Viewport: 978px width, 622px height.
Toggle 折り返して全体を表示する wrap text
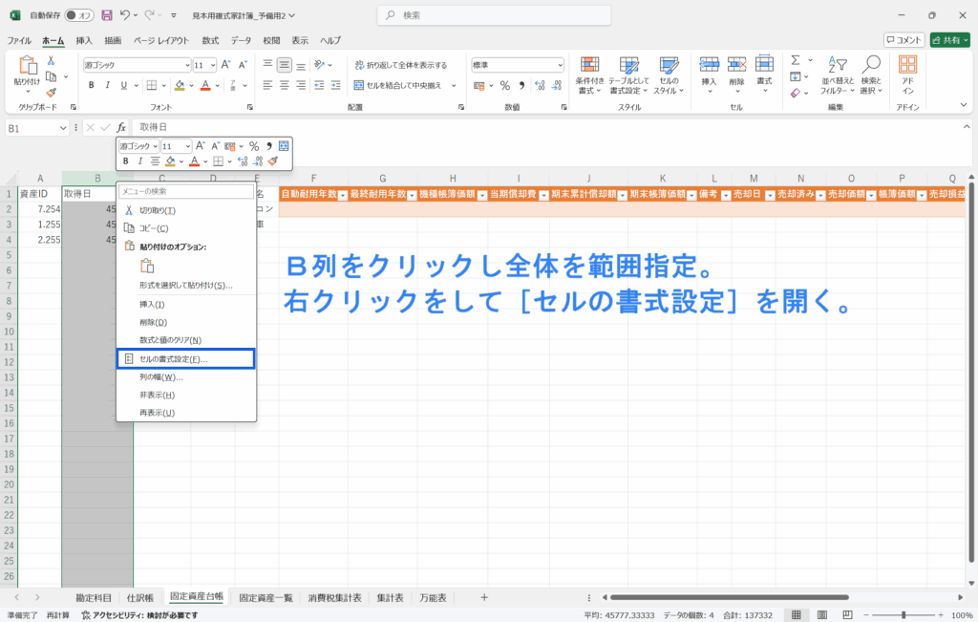tap(400, 65)
